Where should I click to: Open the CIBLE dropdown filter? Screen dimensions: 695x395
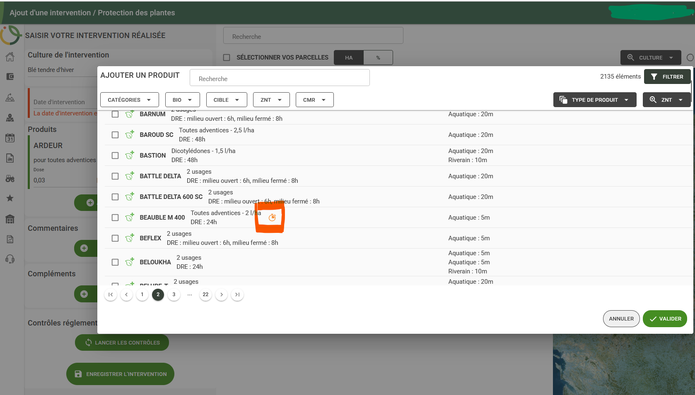coord(227,100)
